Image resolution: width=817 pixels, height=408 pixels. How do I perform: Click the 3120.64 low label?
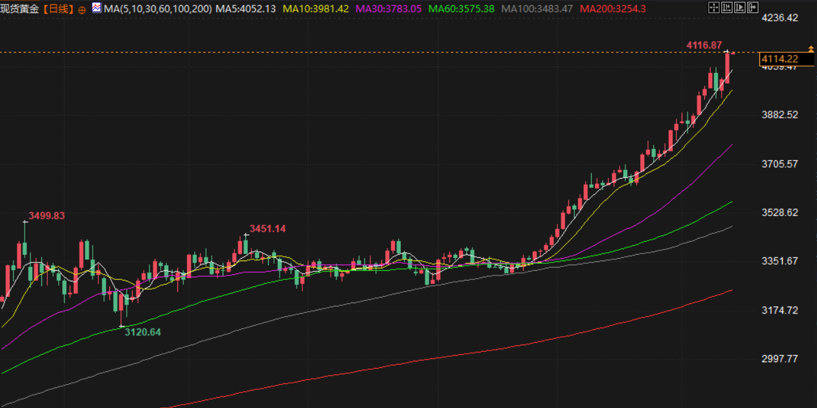pyautogui.click(x=142, y=332)
